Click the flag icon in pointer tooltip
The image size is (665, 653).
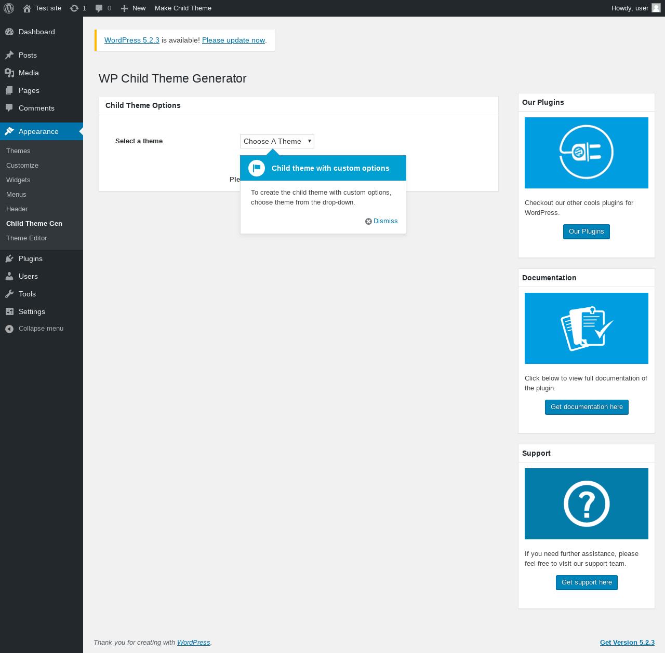coord(257,168)
